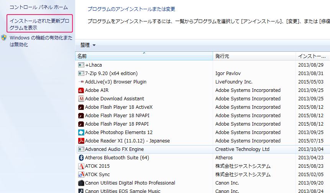Select Adobe Flash Player 18 ActiveX
Viewport: 330px width, 193px height.
(119, 107)
